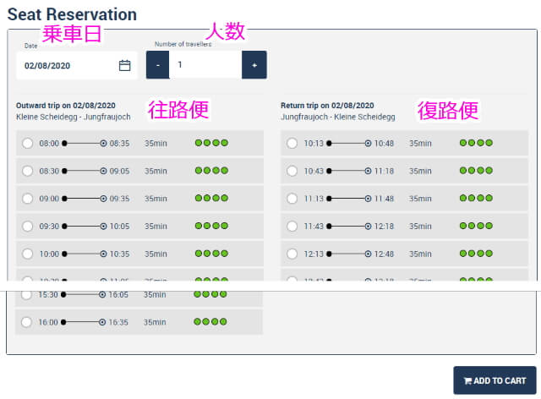Pick the 09:30 outward trip radio button

click(27, 227)
